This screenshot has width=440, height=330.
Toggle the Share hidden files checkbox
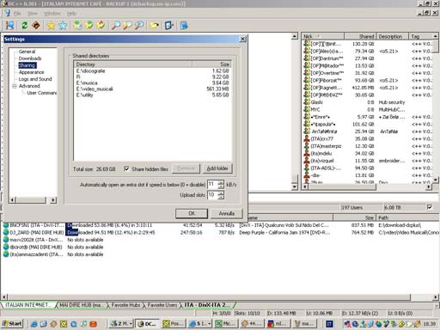(126, 168)
